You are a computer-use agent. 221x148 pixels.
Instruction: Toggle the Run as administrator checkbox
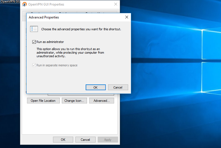pos(34,42)
